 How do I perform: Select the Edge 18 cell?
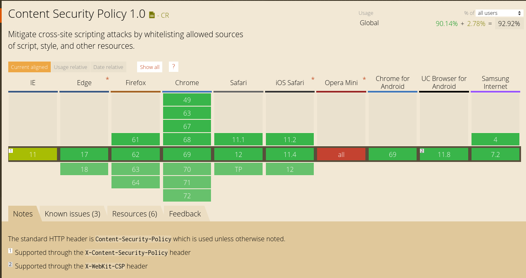point(84,169)
